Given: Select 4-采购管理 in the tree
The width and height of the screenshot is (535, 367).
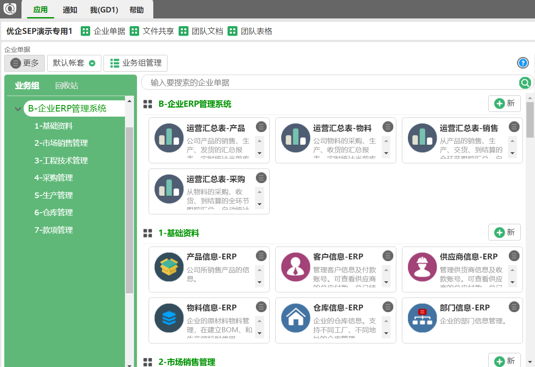Looking at the screenshot, I should pos(54,178).
